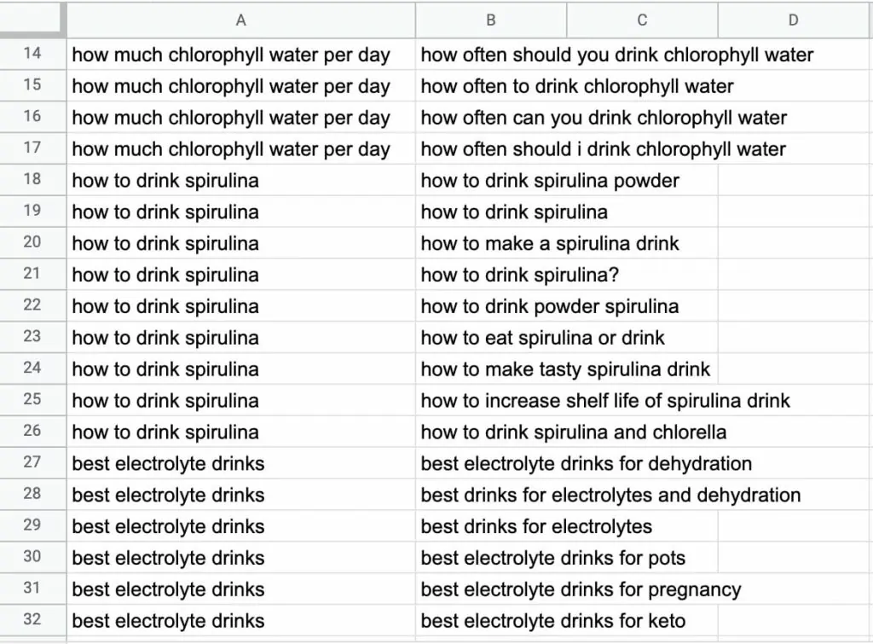Click column A 'best electrolyte drinks' in row 27
The image size is (873, 644).
click(240, 463)
